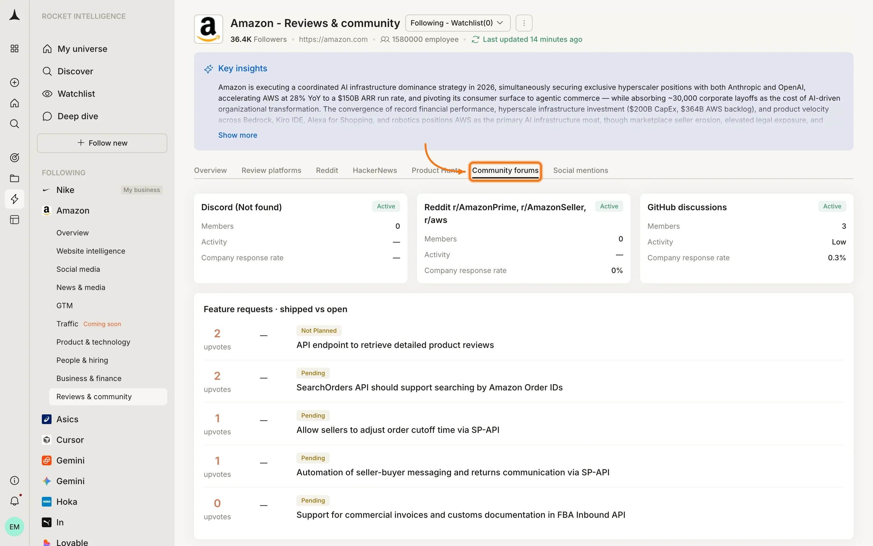Screen dimensions: 873x546
Task: Click the lightning bolt icon in the rail
Action: (15, 199)
